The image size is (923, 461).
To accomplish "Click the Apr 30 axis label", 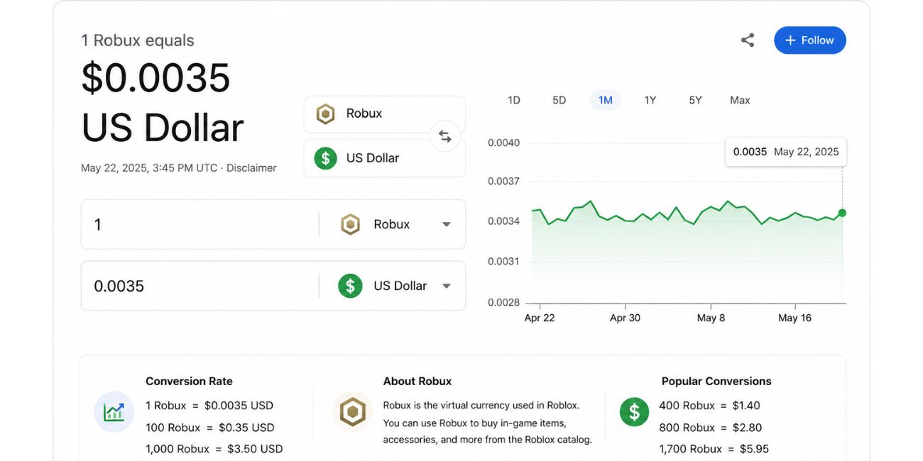I will coord(625,318).
